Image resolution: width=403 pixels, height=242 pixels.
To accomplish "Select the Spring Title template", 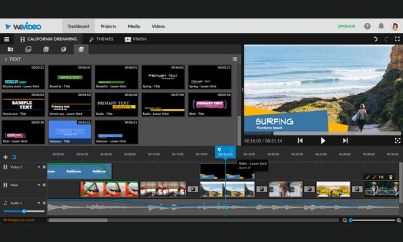I will tap(163, 77).
